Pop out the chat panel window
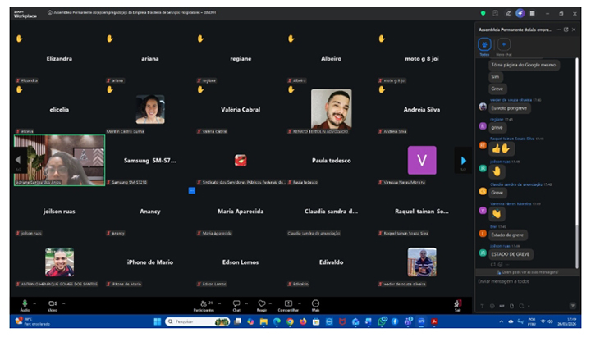 [x=566, y=29]
